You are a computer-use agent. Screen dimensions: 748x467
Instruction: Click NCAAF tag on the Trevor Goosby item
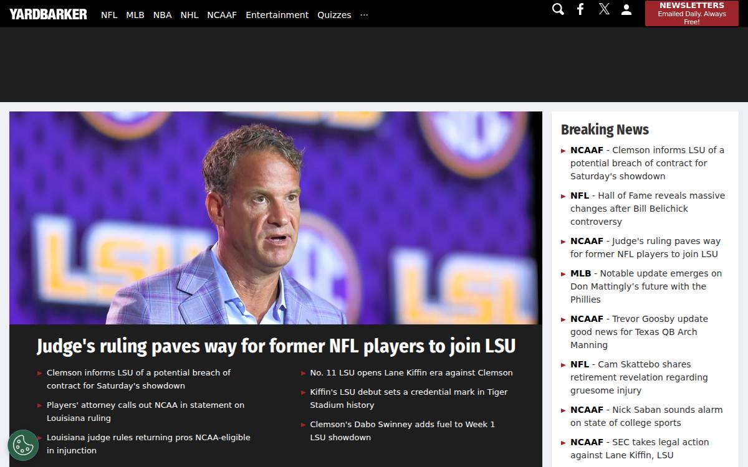point(587,319)
